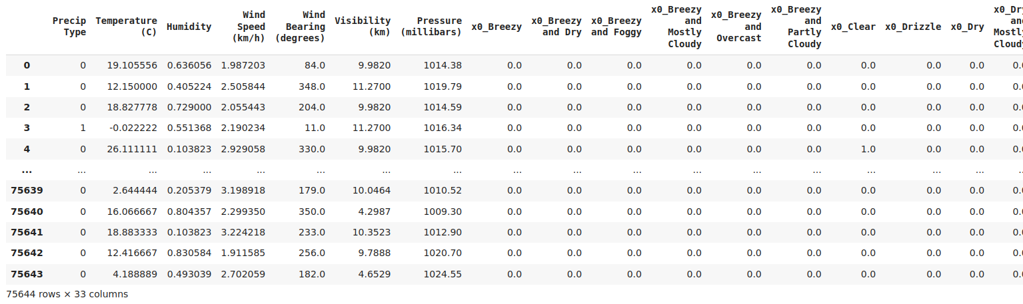Click x0_Breezy and Mostly Cloudy header
This screenshot has width=1023, height=304.
point(676,27)
